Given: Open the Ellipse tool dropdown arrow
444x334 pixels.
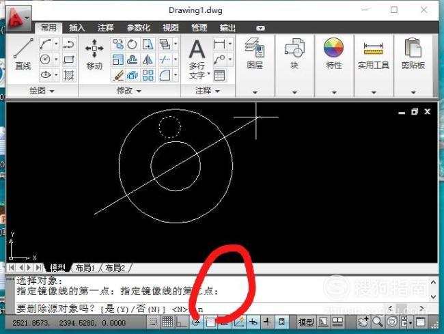Looking at the screenshot, I should pos(56,74).
